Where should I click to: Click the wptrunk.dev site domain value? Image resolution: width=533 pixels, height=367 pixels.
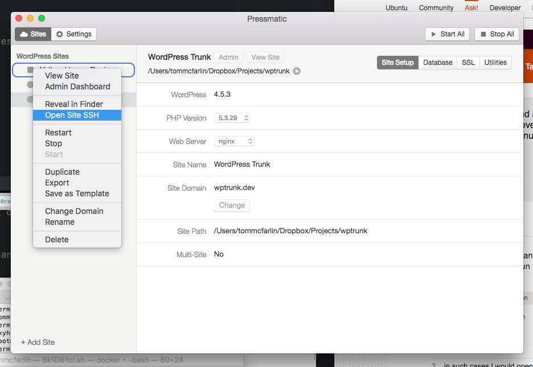pos(235,188)
